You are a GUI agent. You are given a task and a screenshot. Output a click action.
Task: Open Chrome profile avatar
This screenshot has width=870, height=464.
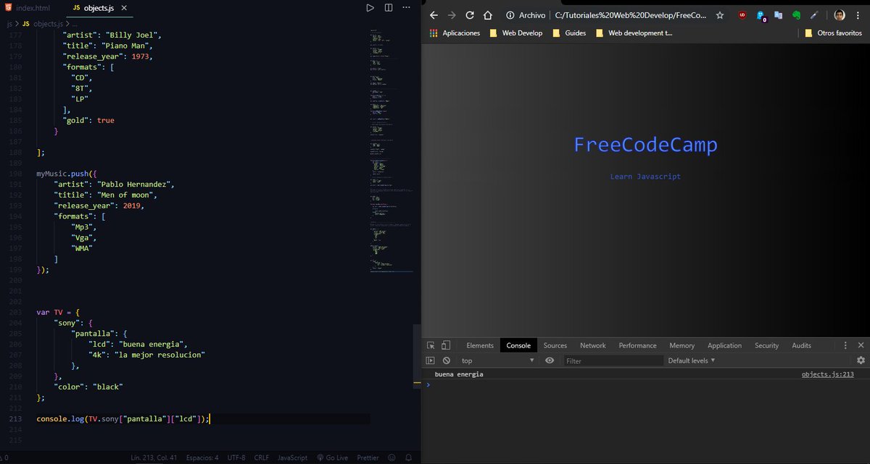[840, 14]
